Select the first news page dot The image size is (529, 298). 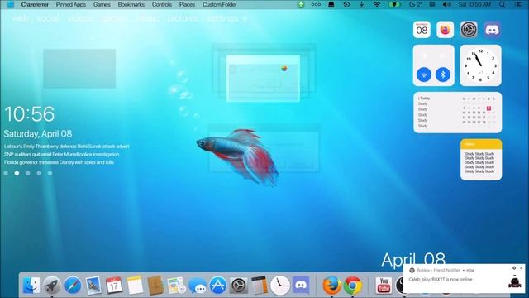(x=6, y=173)
